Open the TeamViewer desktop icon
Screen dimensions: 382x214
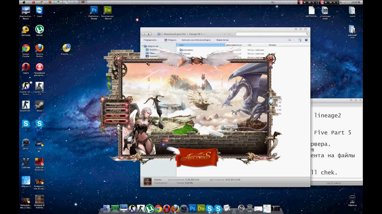pos(39,12)
